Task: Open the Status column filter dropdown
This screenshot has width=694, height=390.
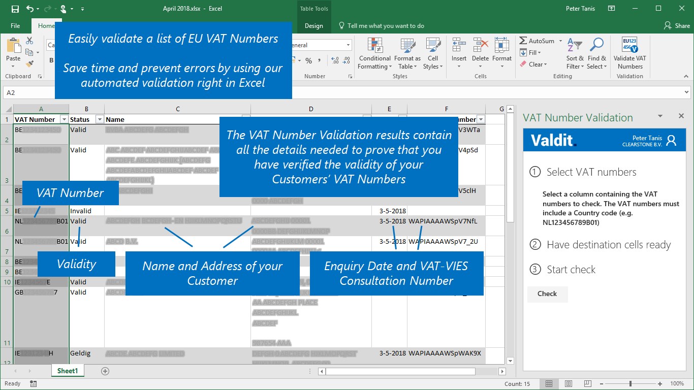Action: click(x=100, y=119)
